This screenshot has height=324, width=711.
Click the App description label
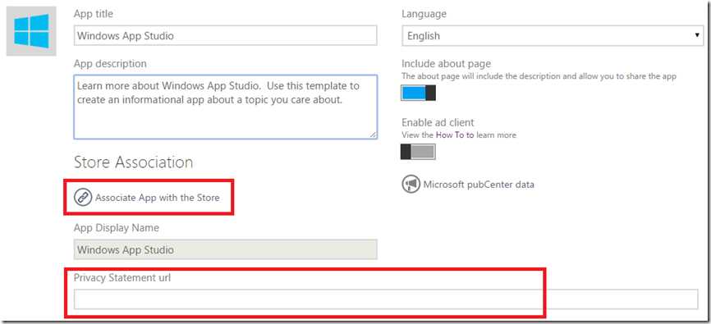(x=110, y=63)
